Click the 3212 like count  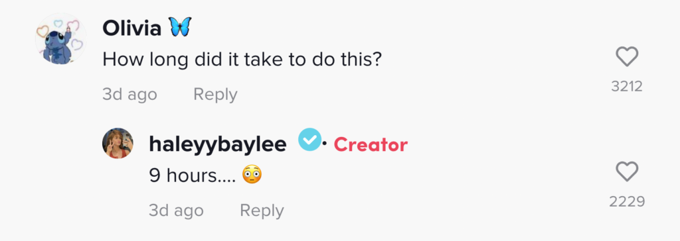coord(627,87)
